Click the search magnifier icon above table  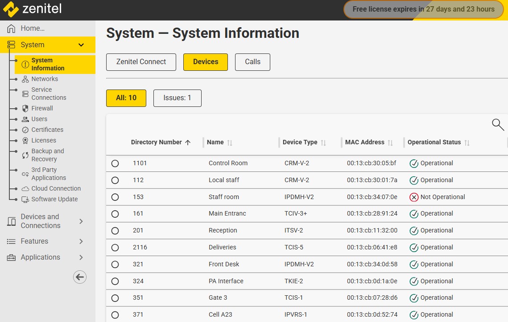(498, 124)
